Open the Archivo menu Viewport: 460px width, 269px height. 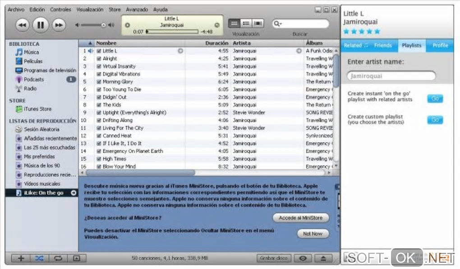coord(16,9)
